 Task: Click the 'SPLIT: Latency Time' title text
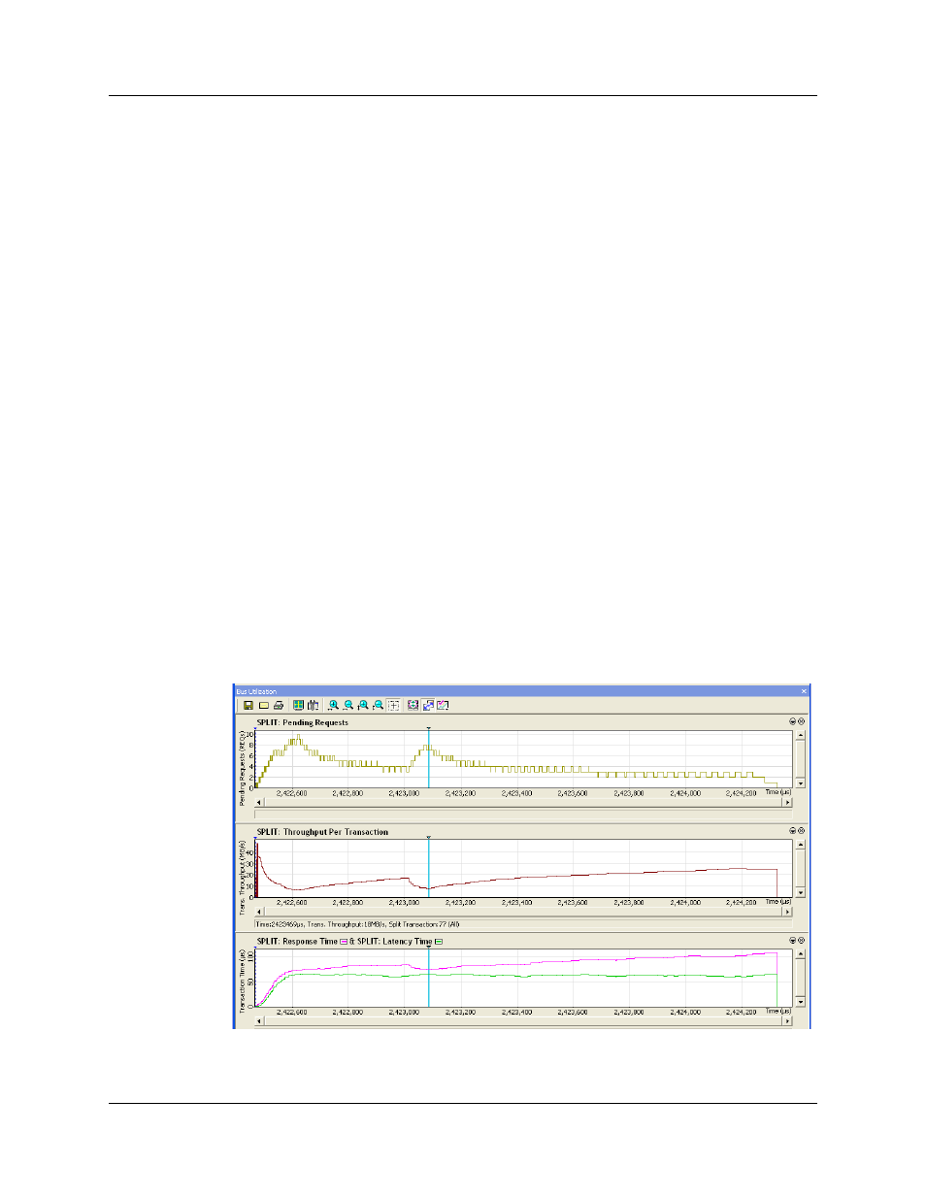tap(394, 942)
